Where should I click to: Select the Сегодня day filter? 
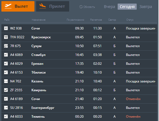tap(127, 7)
